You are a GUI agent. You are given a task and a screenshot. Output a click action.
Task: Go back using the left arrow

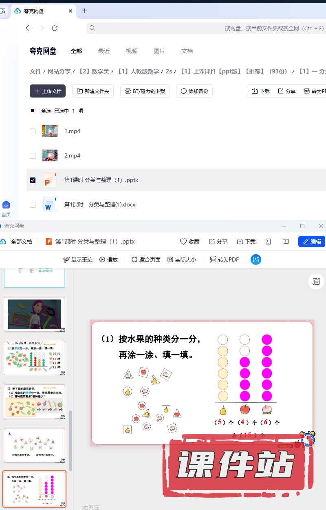(x=29, y=28)
